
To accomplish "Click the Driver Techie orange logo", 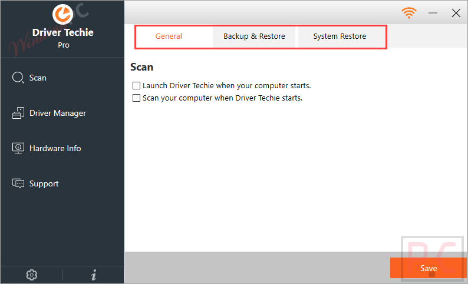I will click(62, 14).
